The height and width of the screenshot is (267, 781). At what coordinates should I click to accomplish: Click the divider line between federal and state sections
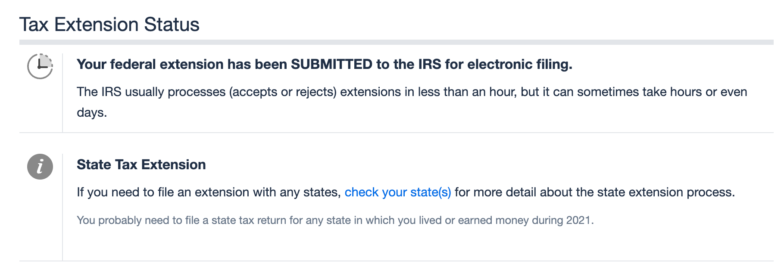tap(397, 133)
